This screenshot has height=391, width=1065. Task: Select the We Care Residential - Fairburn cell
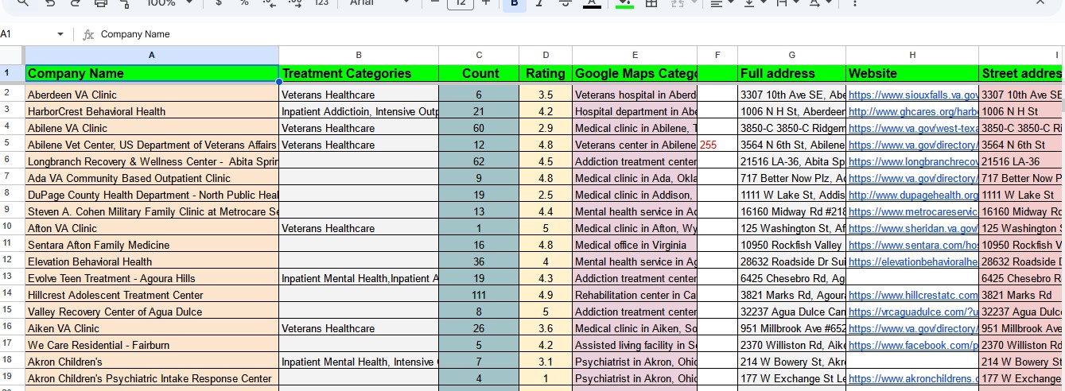pos(152,345)
